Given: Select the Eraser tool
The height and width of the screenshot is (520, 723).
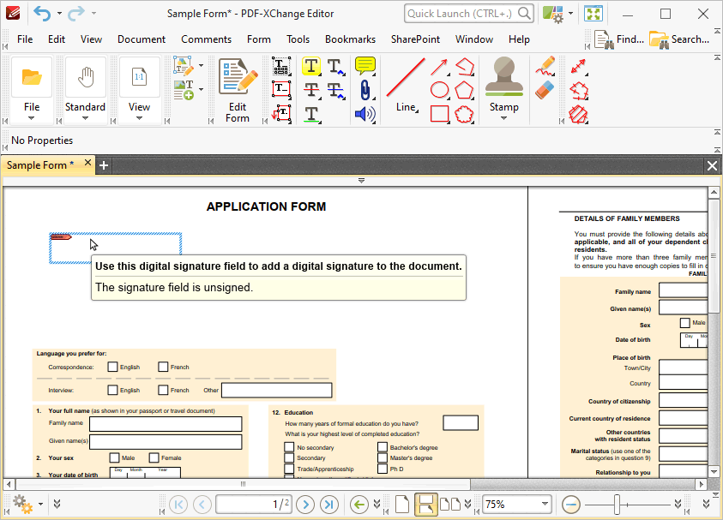Looking at the screenshot, I should click(x=545, y=90).
